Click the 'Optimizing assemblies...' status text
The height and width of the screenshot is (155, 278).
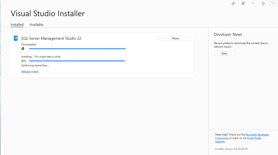35,65
